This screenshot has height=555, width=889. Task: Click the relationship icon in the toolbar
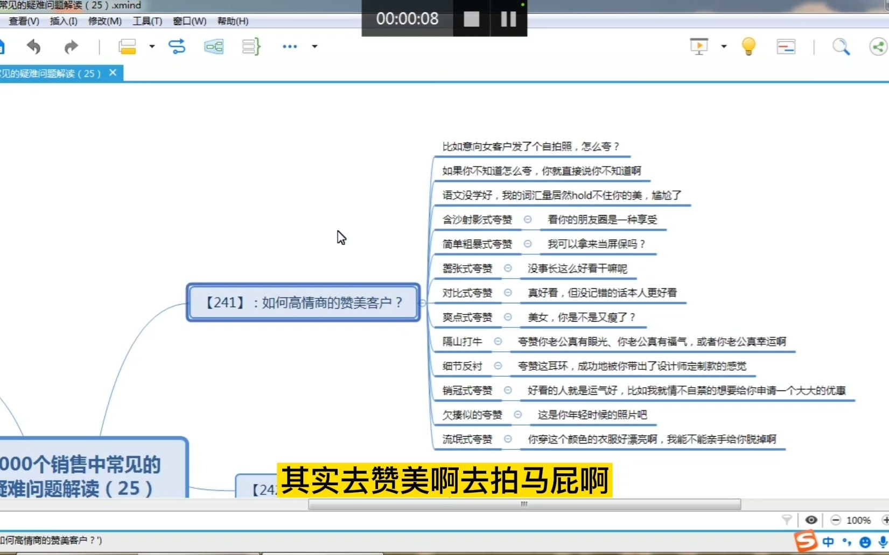pyautogui.click(x=177, y=47)
